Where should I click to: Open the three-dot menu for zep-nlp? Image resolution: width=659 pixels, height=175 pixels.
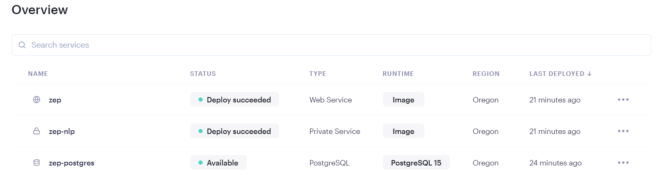623,131
